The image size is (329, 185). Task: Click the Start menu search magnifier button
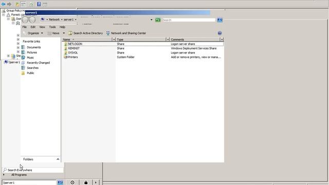(60, 182)
